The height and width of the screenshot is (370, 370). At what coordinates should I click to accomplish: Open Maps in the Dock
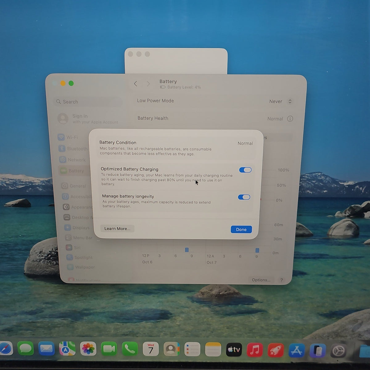click(67, 349)
